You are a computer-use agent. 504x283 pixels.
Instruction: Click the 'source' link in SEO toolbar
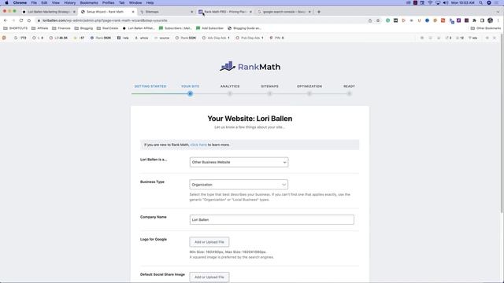click(161, 38)
